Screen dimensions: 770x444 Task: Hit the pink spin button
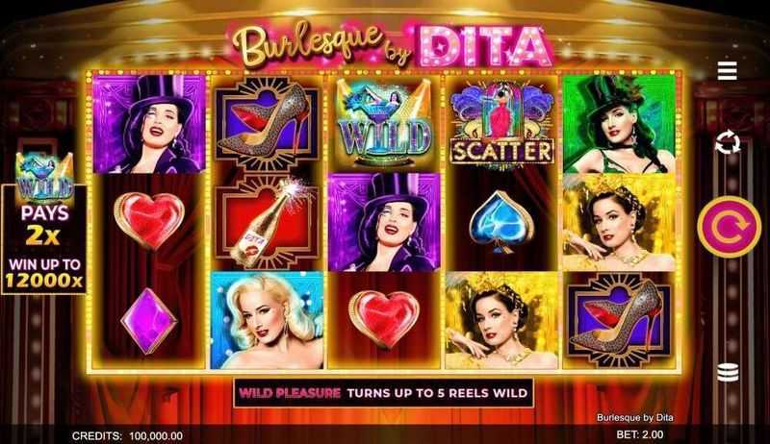(730, 227)
